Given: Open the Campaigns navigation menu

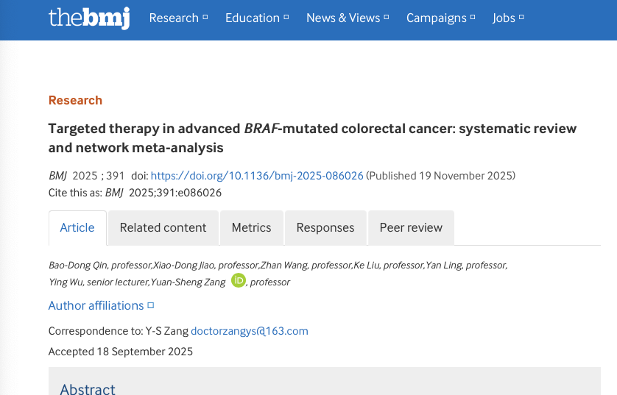Looking at the screenshot, I should pos(442,18).
